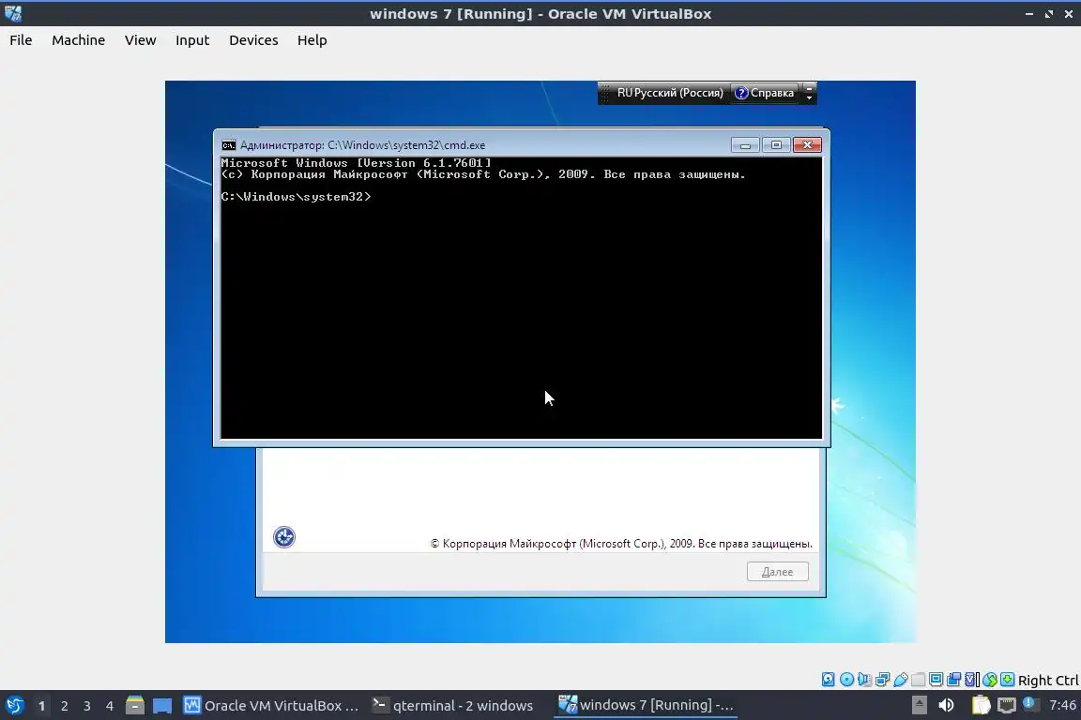This screenshot has width=1081, height=720.
Task: Open the Devices menu
Action: coord(253,40)
